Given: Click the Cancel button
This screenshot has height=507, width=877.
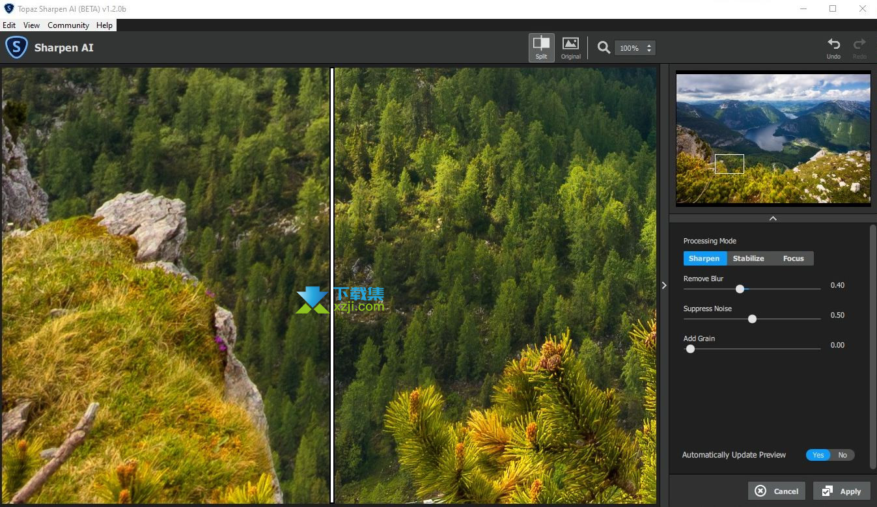Looking at the screenshot, I should pyautogui.click(x=777, y=491).
